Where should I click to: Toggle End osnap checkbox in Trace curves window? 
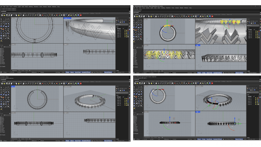click(x=1, y=48)
